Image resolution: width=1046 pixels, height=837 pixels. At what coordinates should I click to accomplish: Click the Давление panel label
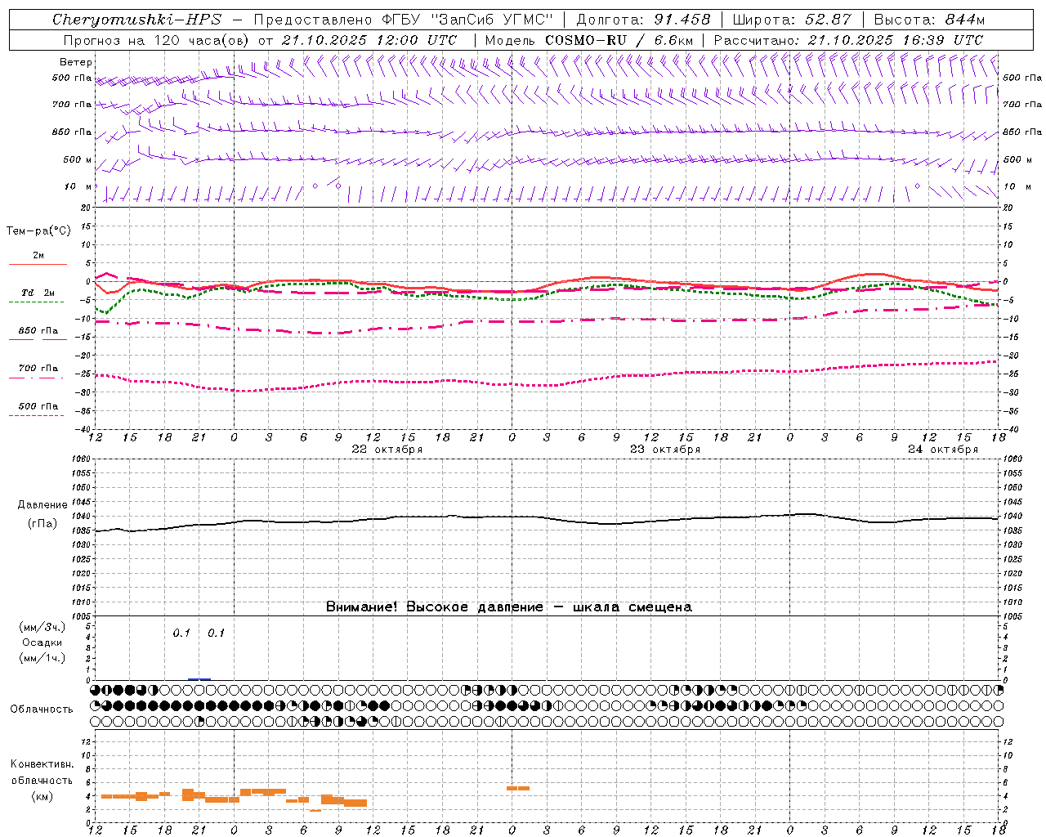click(42, 505)
